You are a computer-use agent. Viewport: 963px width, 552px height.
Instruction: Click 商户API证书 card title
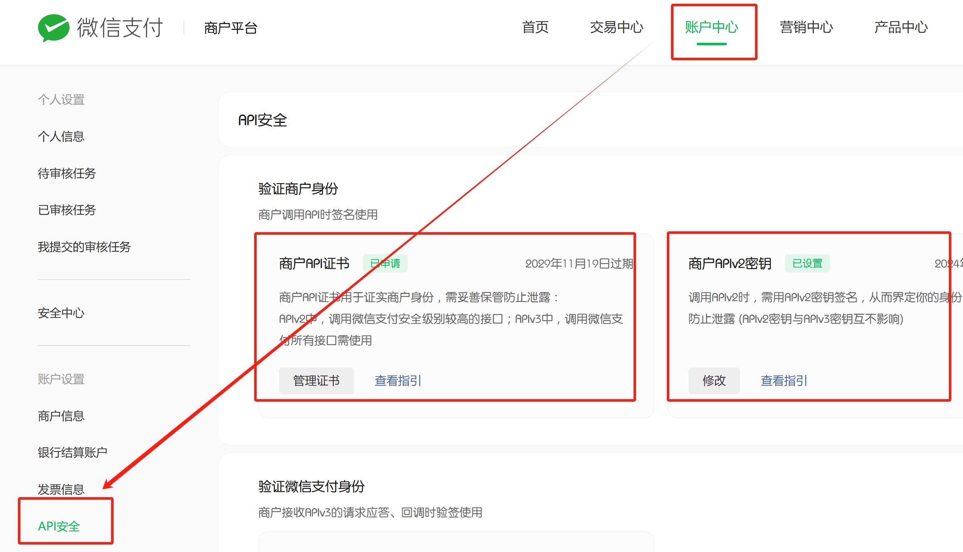tap(314, 263)
